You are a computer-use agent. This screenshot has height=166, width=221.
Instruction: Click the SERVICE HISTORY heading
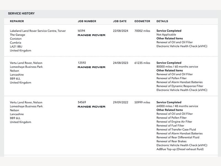21,14
